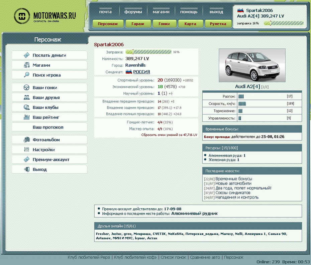
Task: Click the magnifier icon beside Поиск игрока
Action: click(26, 75)
